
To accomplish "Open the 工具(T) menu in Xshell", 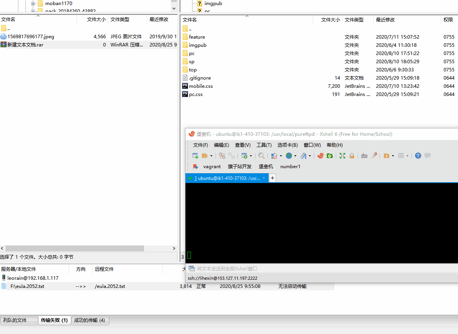I will tap(264, 145).
